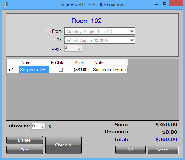Minimize the Reservation window
Viewport: 185px width, 160px height.
[x=157, y=4]
